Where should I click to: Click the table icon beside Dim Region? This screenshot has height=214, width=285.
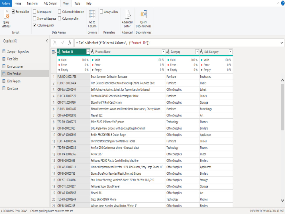(4, 81)
